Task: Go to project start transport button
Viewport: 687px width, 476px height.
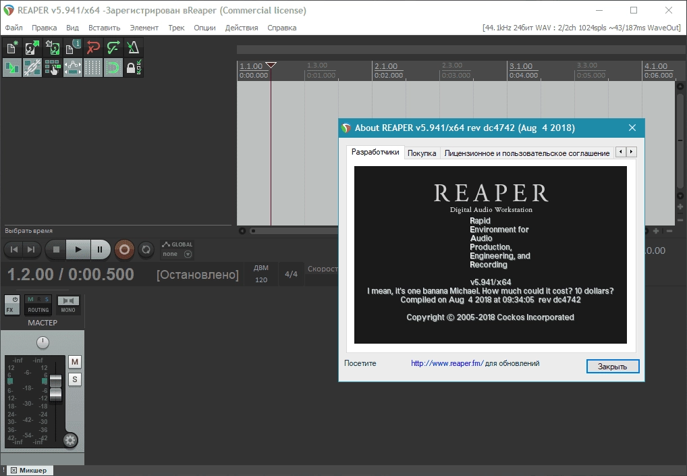Action: click(x=14, y=249)
